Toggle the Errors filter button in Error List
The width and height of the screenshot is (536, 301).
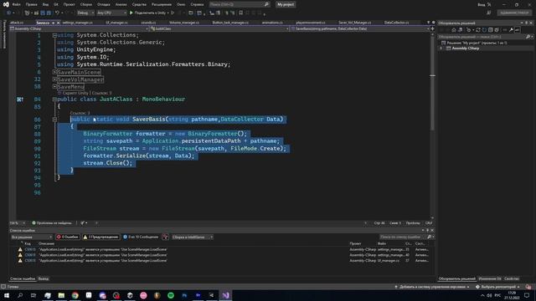tap(67, 237)
